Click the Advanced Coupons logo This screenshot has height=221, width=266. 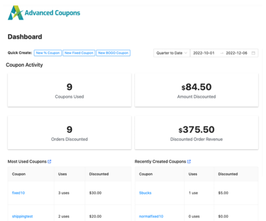click(44, 13)
